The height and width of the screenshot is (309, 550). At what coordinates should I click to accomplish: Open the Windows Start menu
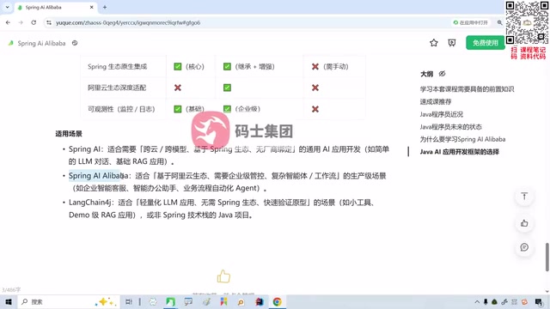(9, 301)
